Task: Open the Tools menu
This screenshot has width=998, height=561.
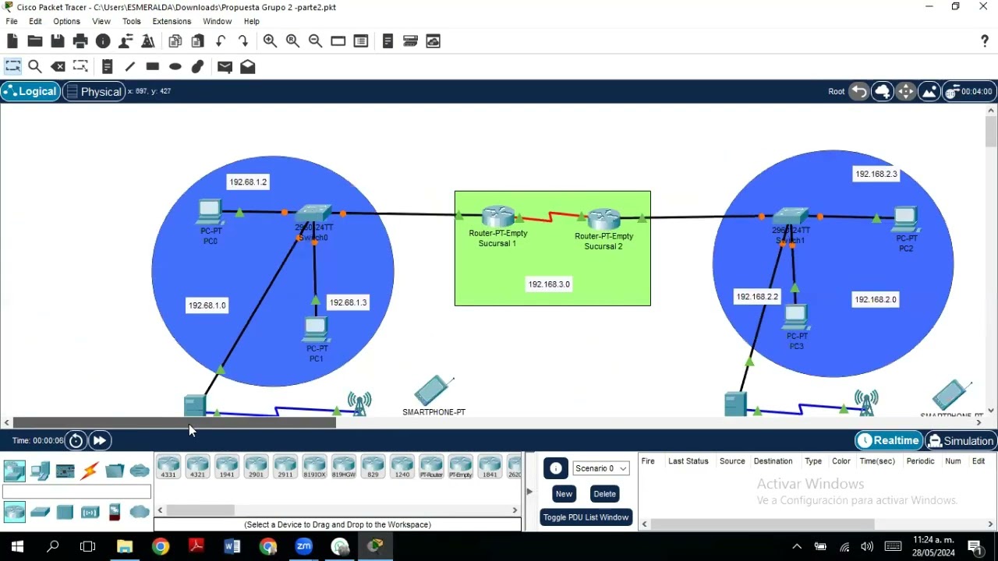Action: click(132, 21)
